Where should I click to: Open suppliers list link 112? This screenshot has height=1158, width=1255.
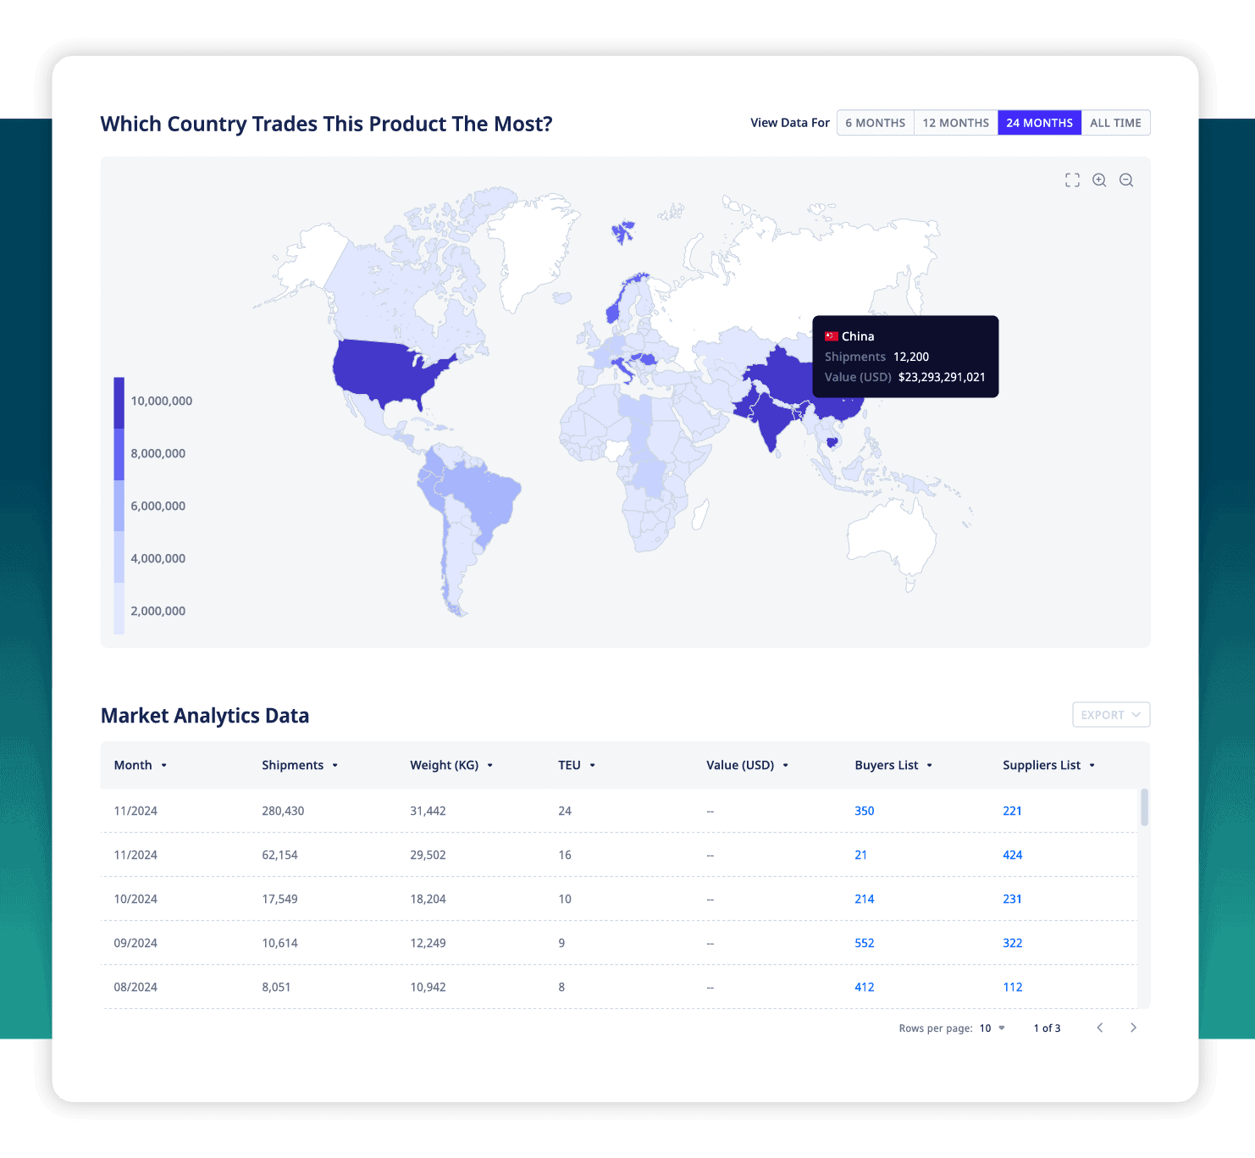pos(1013,987)
